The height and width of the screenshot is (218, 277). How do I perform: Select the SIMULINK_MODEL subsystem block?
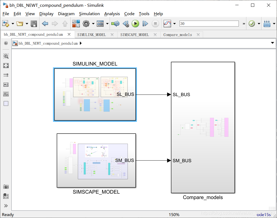click(95, 95)
